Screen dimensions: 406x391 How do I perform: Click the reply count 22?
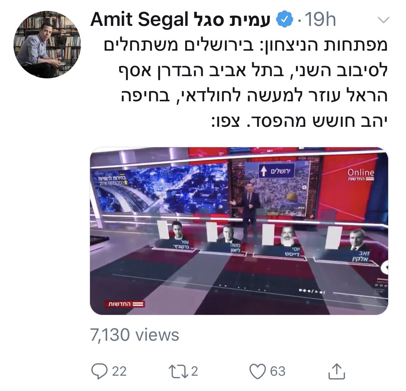pyautogui.click(x=119, y=371)
